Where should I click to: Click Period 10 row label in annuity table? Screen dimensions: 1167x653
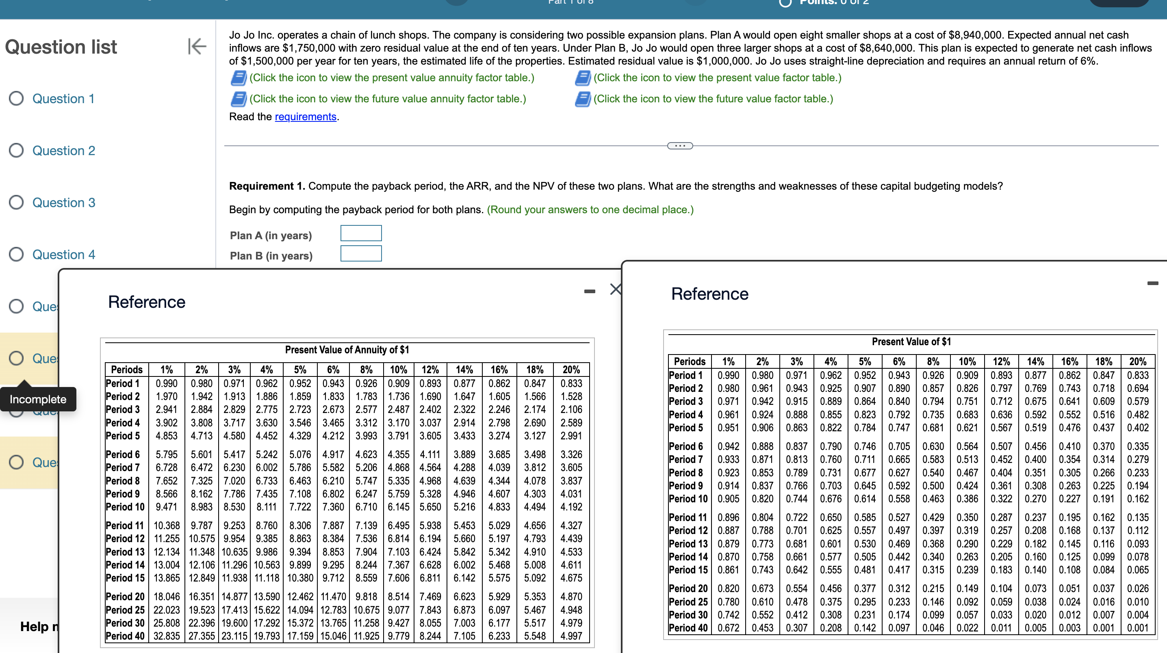tap(125, 507)
